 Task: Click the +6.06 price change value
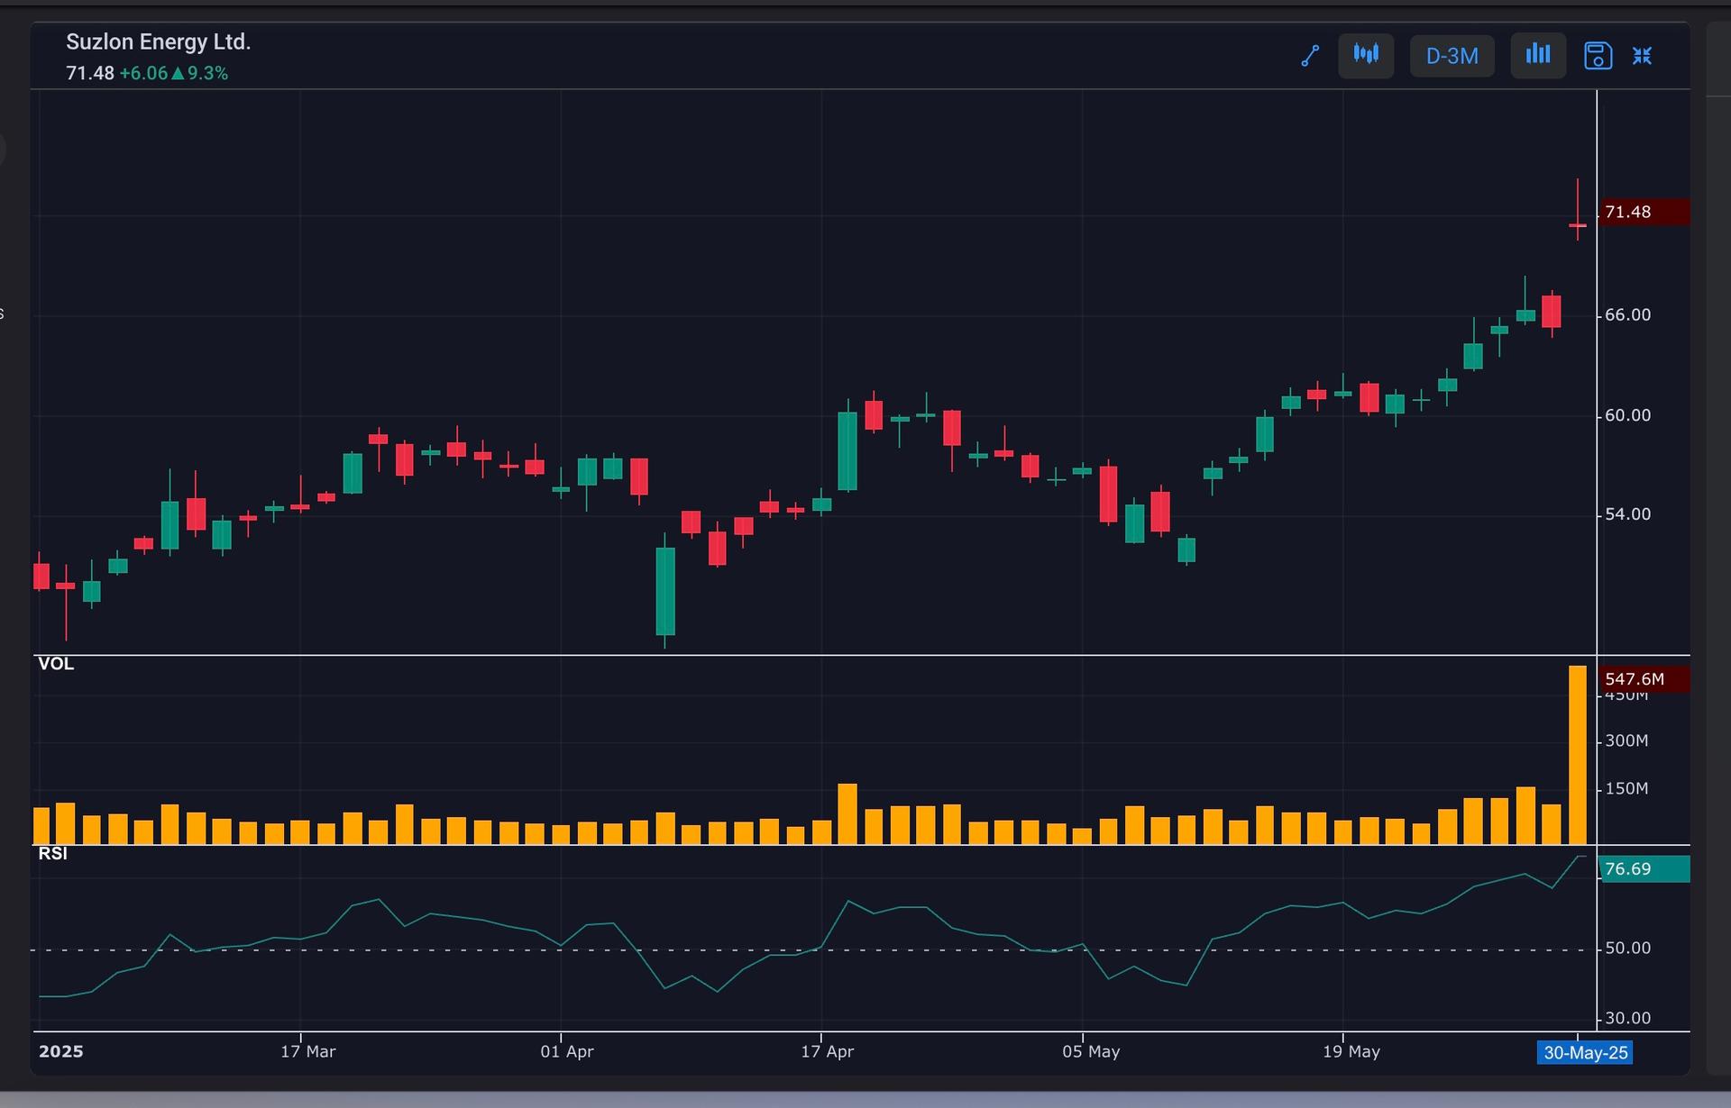143,73
